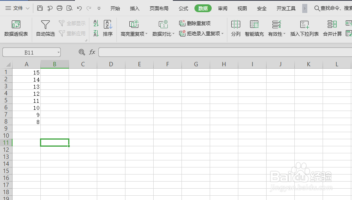Viewport: 352px width, 200px height.
Task: Click 全部显示 show all filter option
Action: coord(72,23)
